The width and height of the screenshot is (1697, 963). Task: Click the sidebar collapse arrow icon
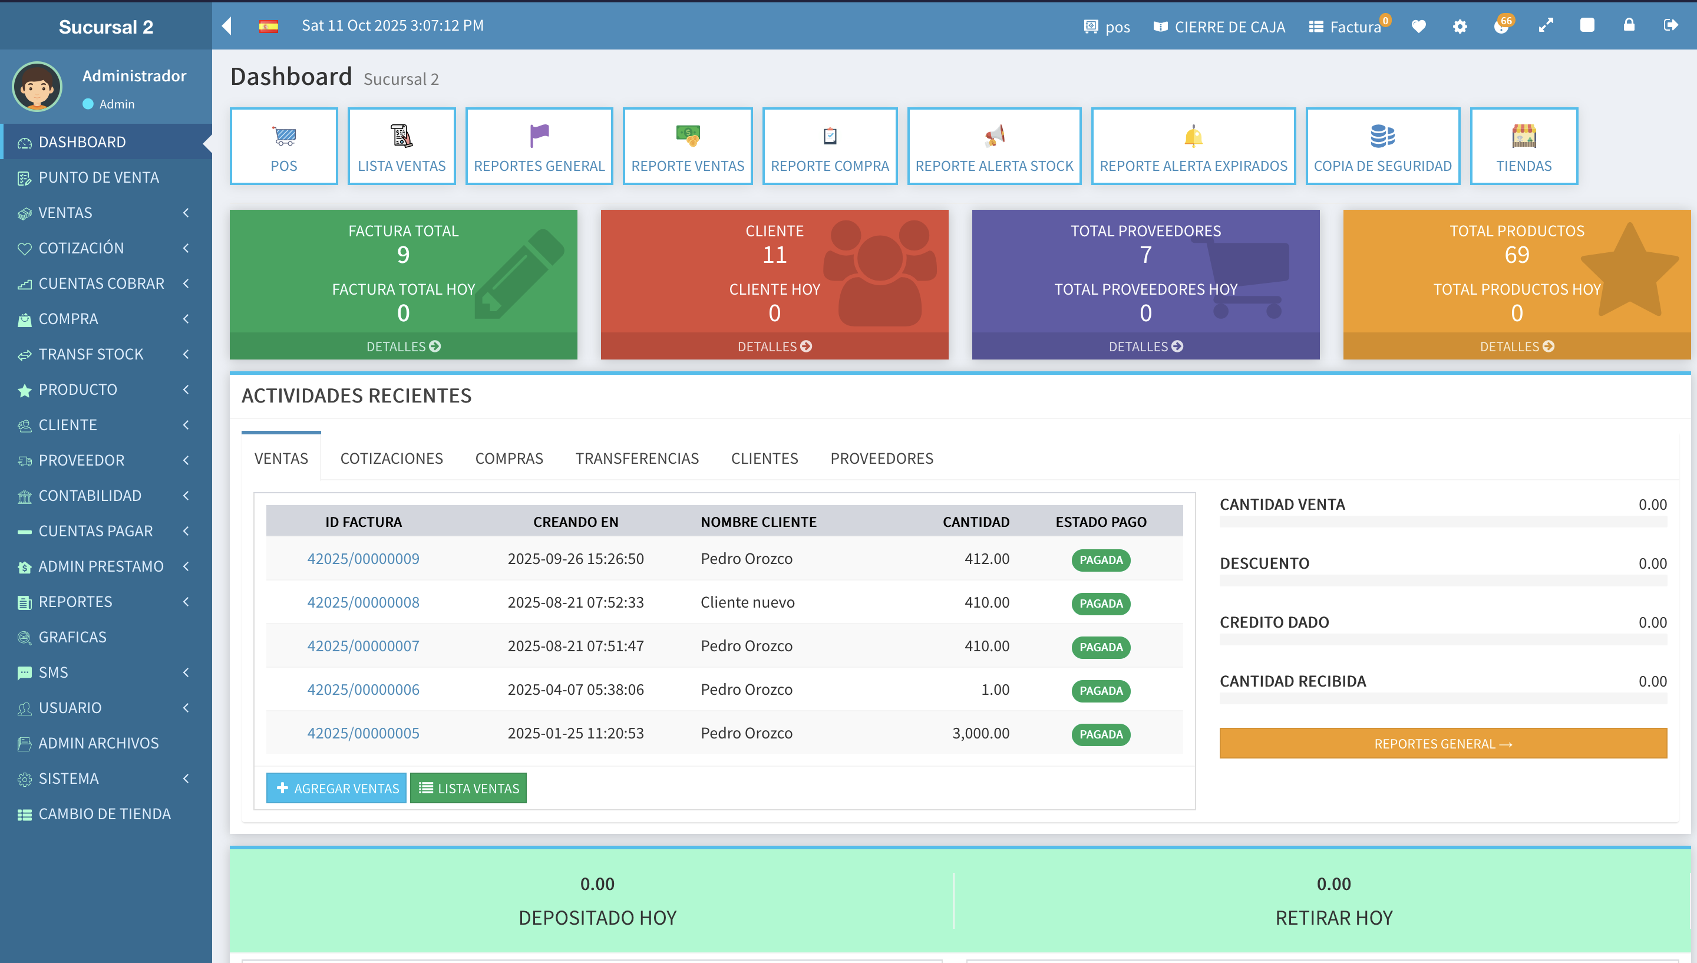[x=227, y=26]
